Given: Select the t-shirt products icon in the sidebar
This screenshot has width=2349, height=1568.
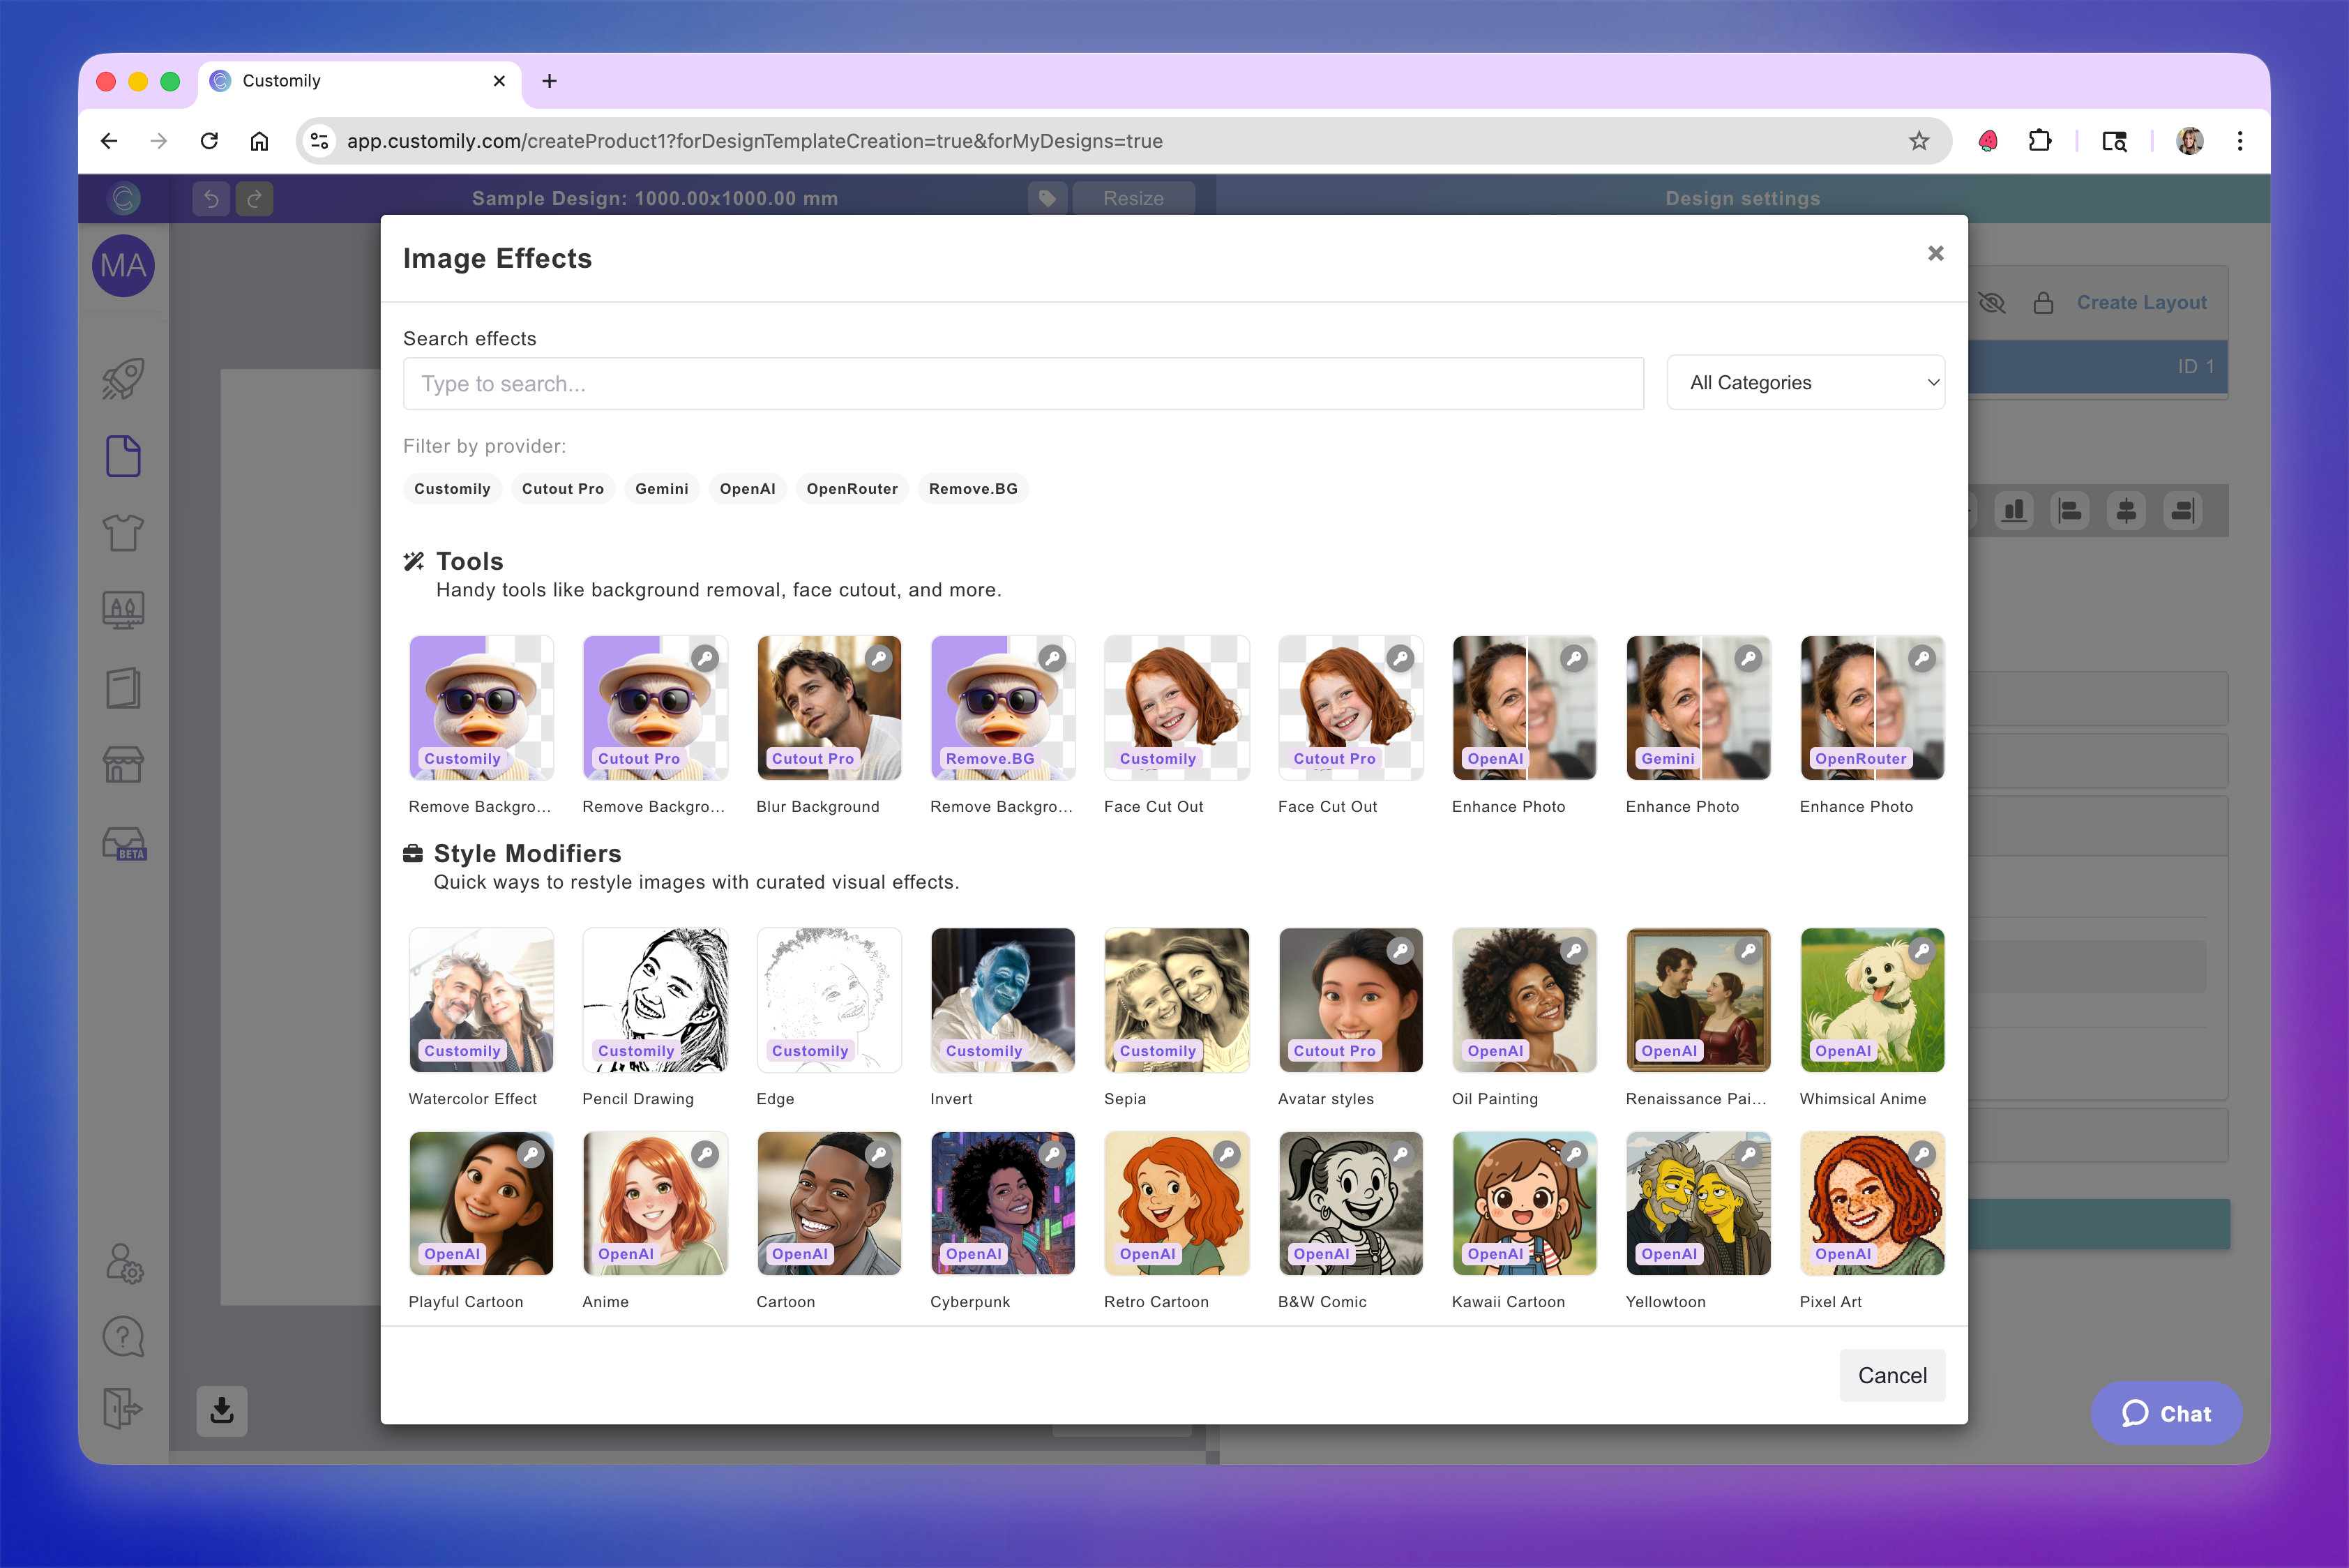Looking at the screenshot, I should pos(122,533).
